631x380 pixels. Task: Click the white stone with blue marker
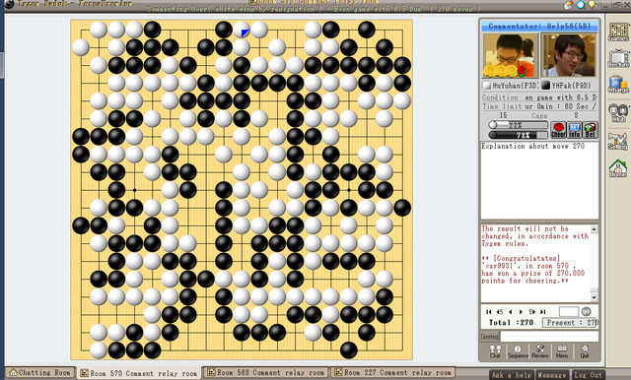pyautogui.click(x=242, y=30)
